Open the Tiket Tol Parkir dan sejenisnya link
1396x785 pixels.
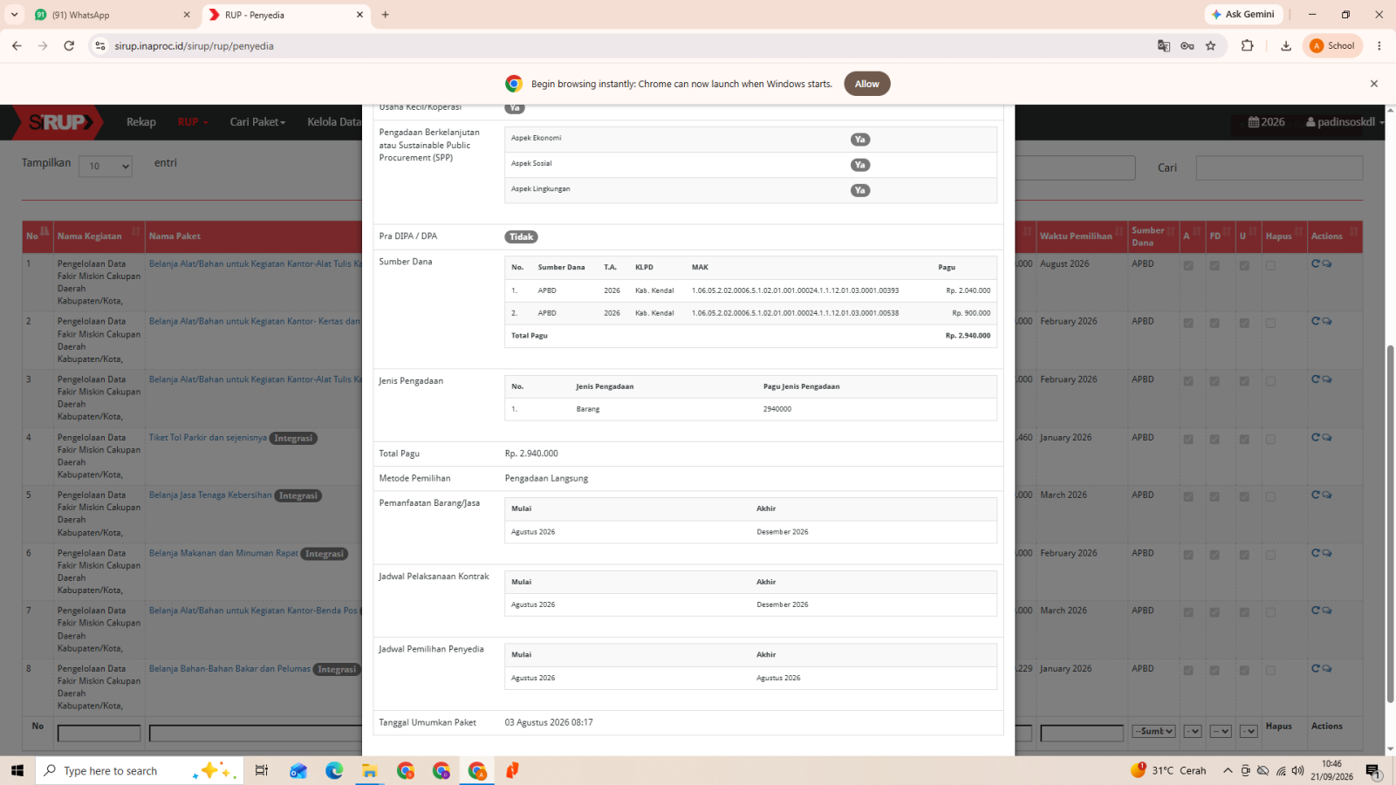(x=208, y=438)
